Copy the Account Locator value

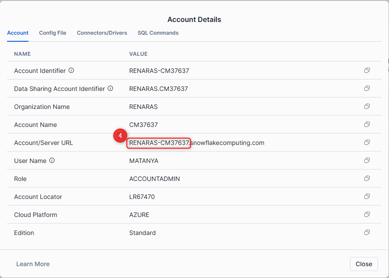tap(367, 196)
